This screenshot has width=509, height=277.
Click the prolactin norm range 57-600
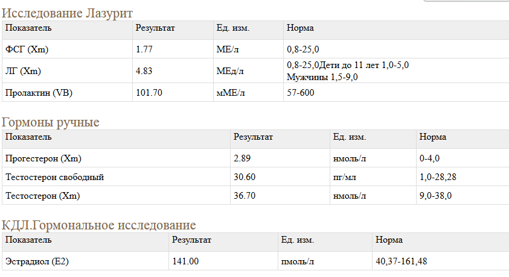[300, 93]
